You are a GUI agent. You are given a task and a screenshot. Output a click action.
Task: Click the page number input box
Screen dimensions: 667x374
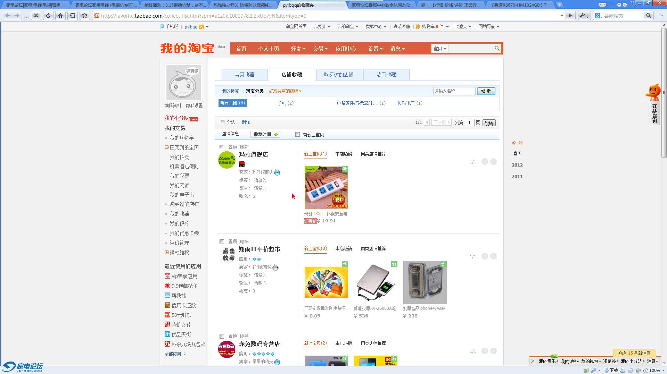(x=469, y=122)
